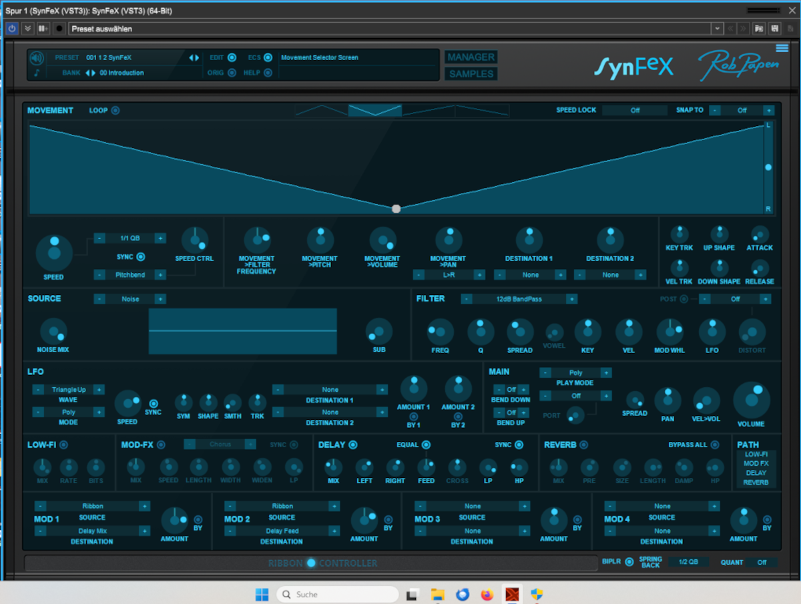Click the music note icon beside BANK

pos(37,73)
